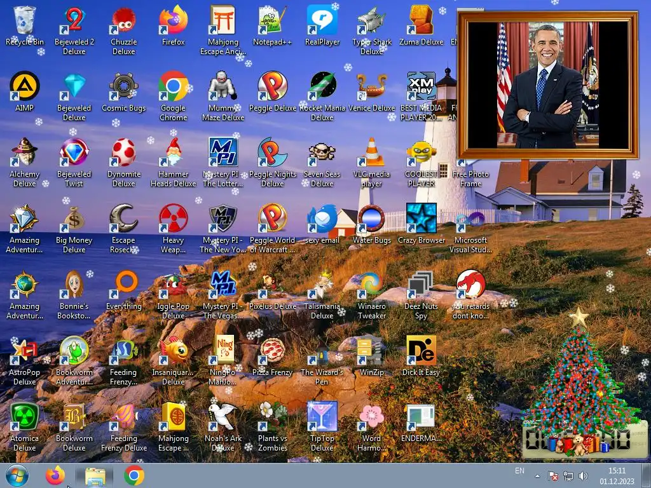Open File Explorer from the taskbar

point(95,476)
